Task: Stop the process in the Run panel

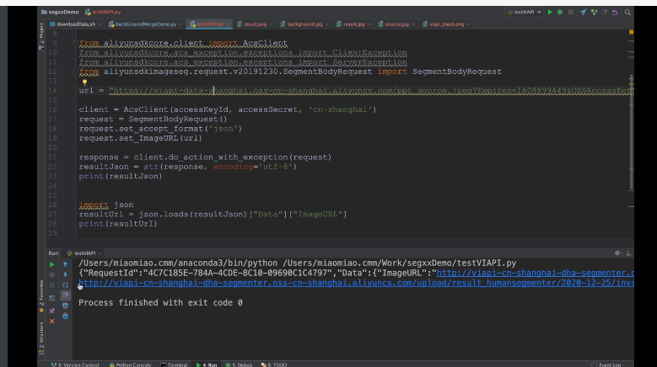Action: coord(52,274)
